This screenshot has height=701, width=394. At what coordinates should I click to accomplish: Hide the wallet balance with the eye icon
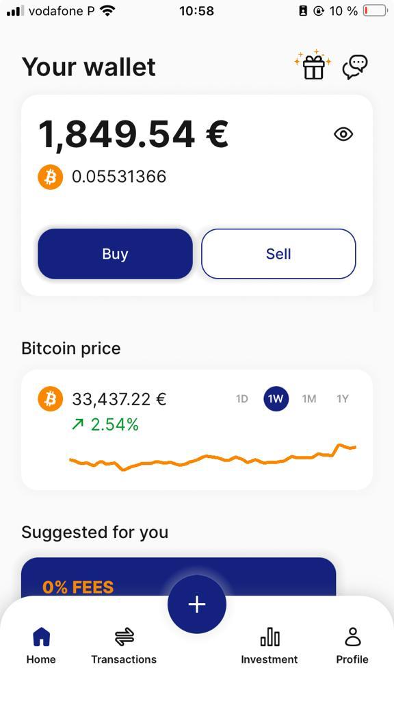coord(343,134)
